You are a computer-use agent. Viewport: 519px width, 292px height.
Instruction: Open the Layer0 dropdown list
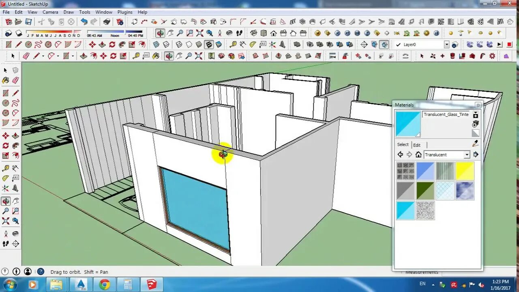point(447,45)
